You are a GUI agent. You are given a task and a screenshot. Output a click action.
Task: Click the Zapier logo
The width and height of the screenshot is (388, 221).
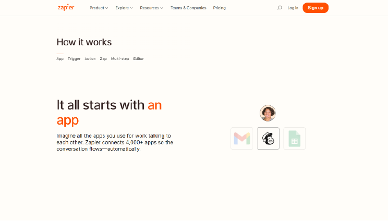coord(66,8)
